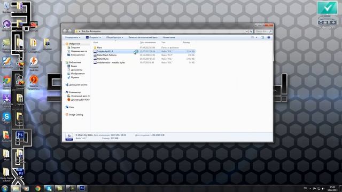Viewport: 342px width, 192px height.
Task: Click the Explorer folder taskbar button
Action: [15, 188]
